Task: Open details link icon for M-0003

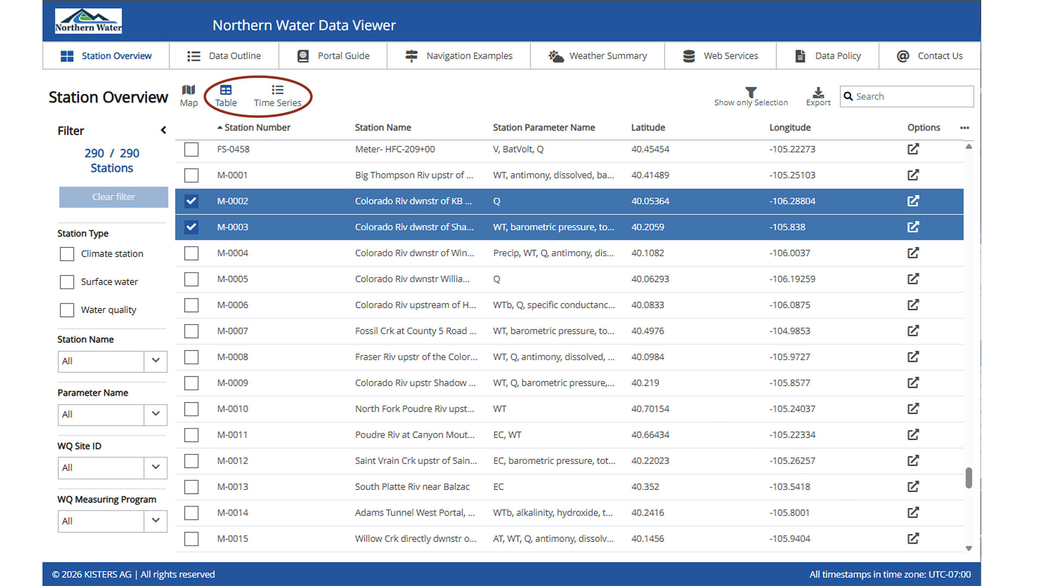Action: tap(913, 227)
